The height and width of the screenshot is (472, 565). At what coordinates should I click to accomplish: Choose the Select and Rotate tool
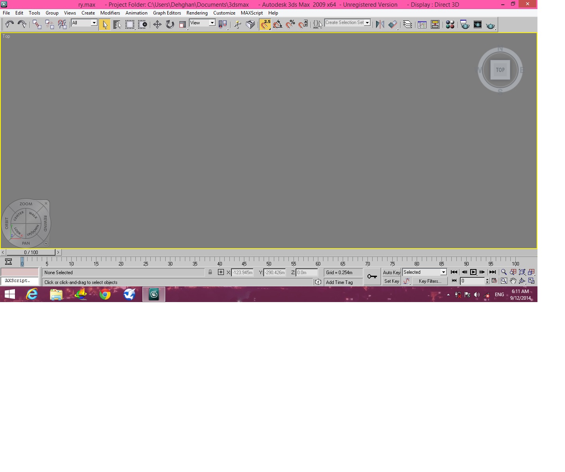pyautogui.click(x=170, y=24)
